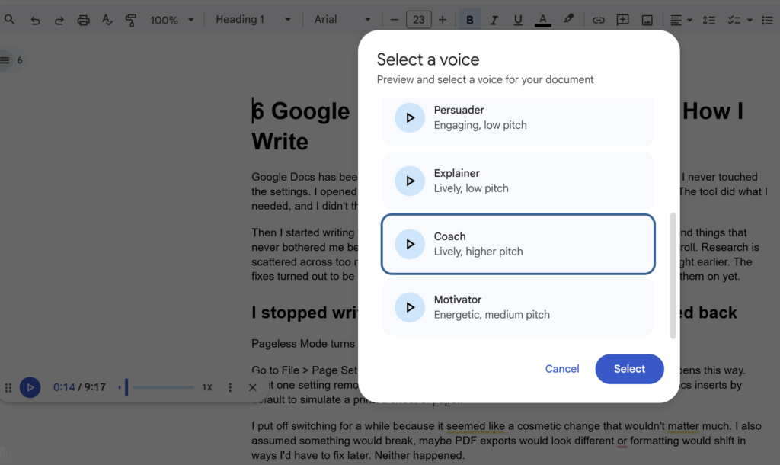Preview the Coach voice sample

point(410,244)
